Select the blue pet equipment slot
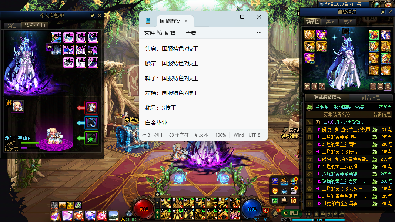 [91, 123]
